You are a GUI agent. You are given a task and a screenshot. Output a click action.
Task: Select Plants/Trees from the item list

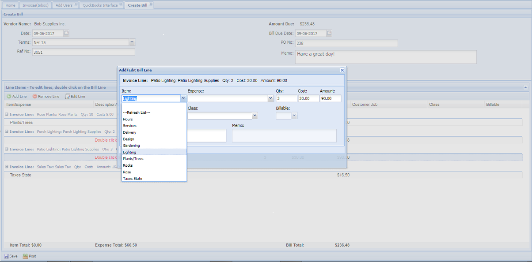133,159
